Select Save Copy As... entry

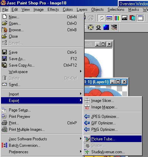[x=42, y=65]
